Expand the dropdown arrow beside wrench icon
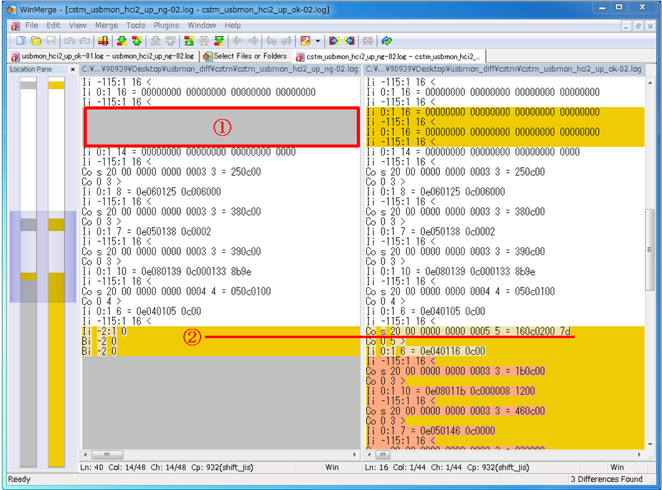This screenshot has width=662, height=490. [x=317, y=41]
